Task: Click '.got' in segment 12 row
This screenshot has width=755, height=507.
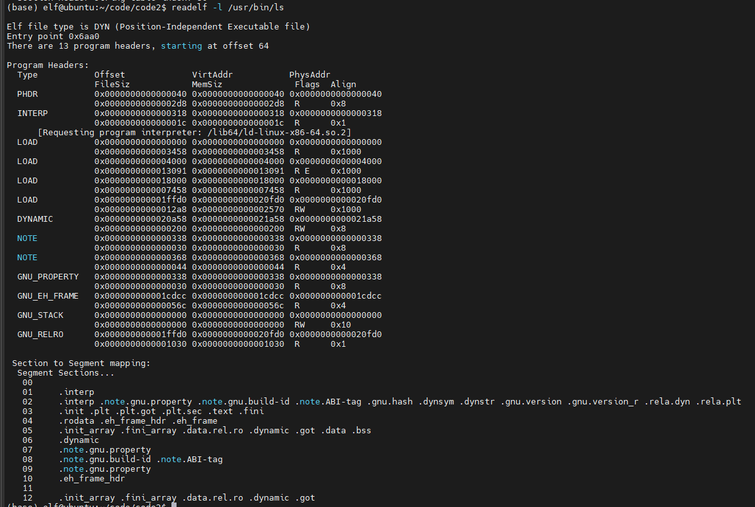Action: pyautogui.click(x=306, y=498)
